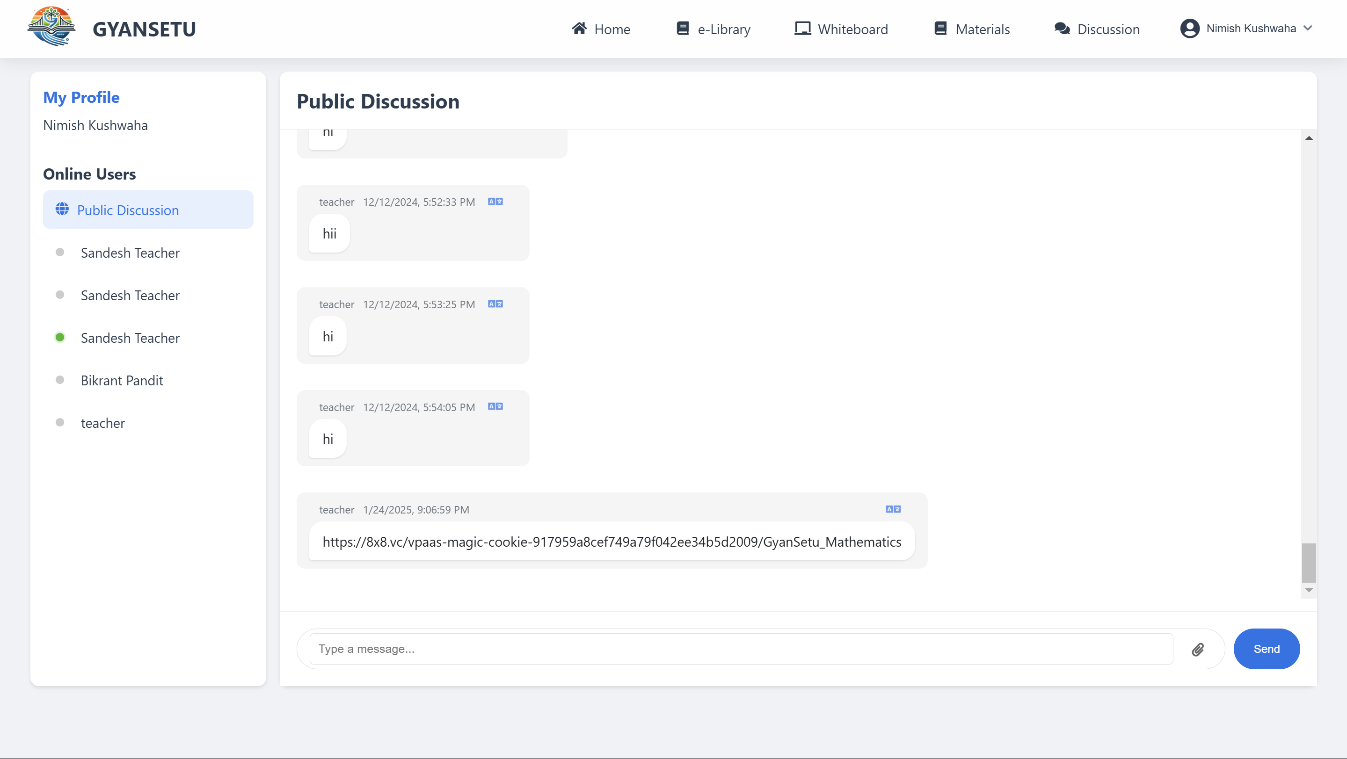Click translate icon on 5:53:25 PM message
This screenshot has height=759, width=1347.
tap(495, 304)
